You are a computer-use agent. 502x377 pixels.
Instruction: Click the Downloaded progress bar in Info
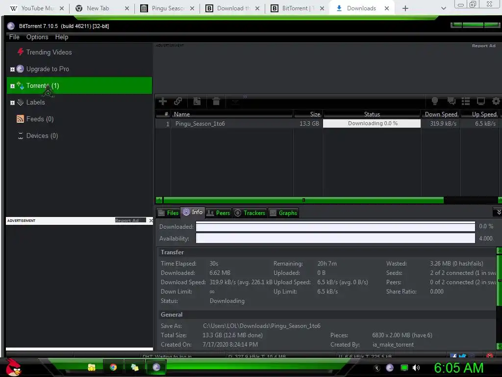pyautogui.click(x=335, y=226)
